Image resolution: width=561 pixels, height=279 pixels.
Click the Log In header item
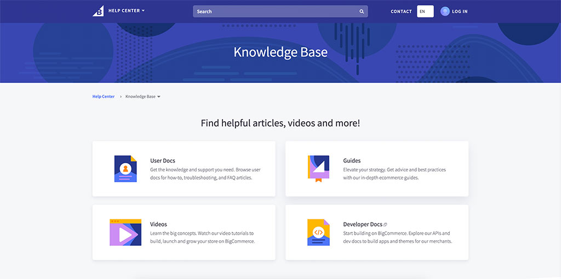coord(460,11)
